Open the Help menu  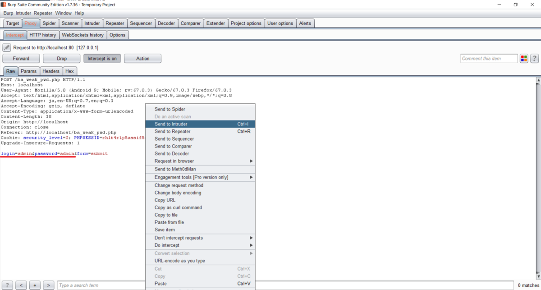coord(79,14)
